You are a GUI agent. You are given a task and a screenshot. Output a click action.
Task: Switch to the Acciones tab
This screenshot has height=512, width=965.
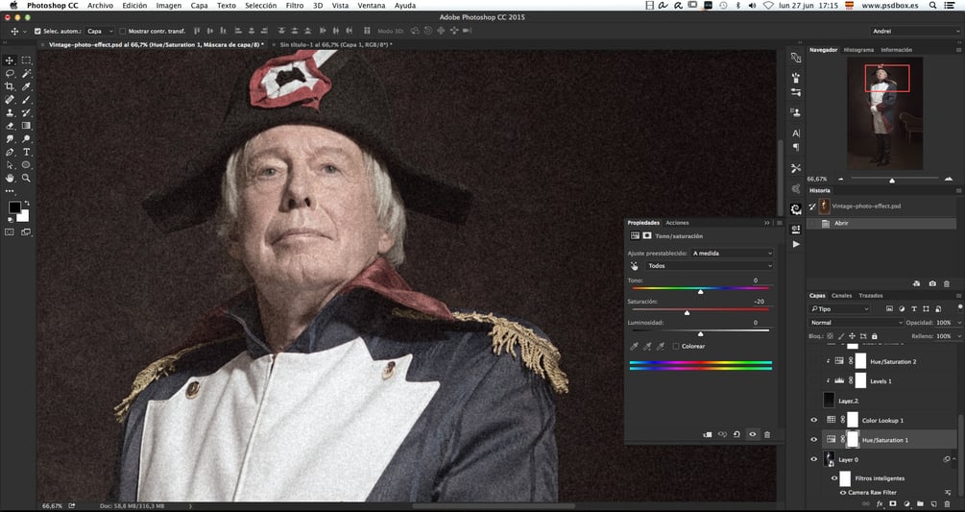677,223
